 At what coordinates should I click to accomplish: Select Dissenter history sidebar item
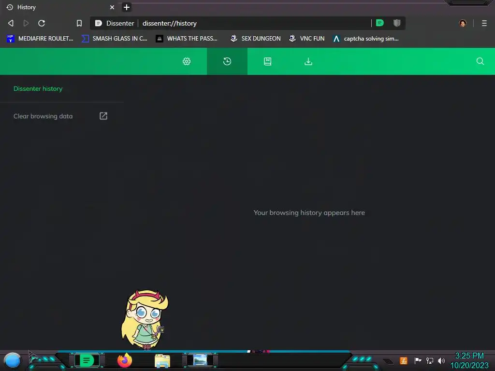tap(38, 89)
